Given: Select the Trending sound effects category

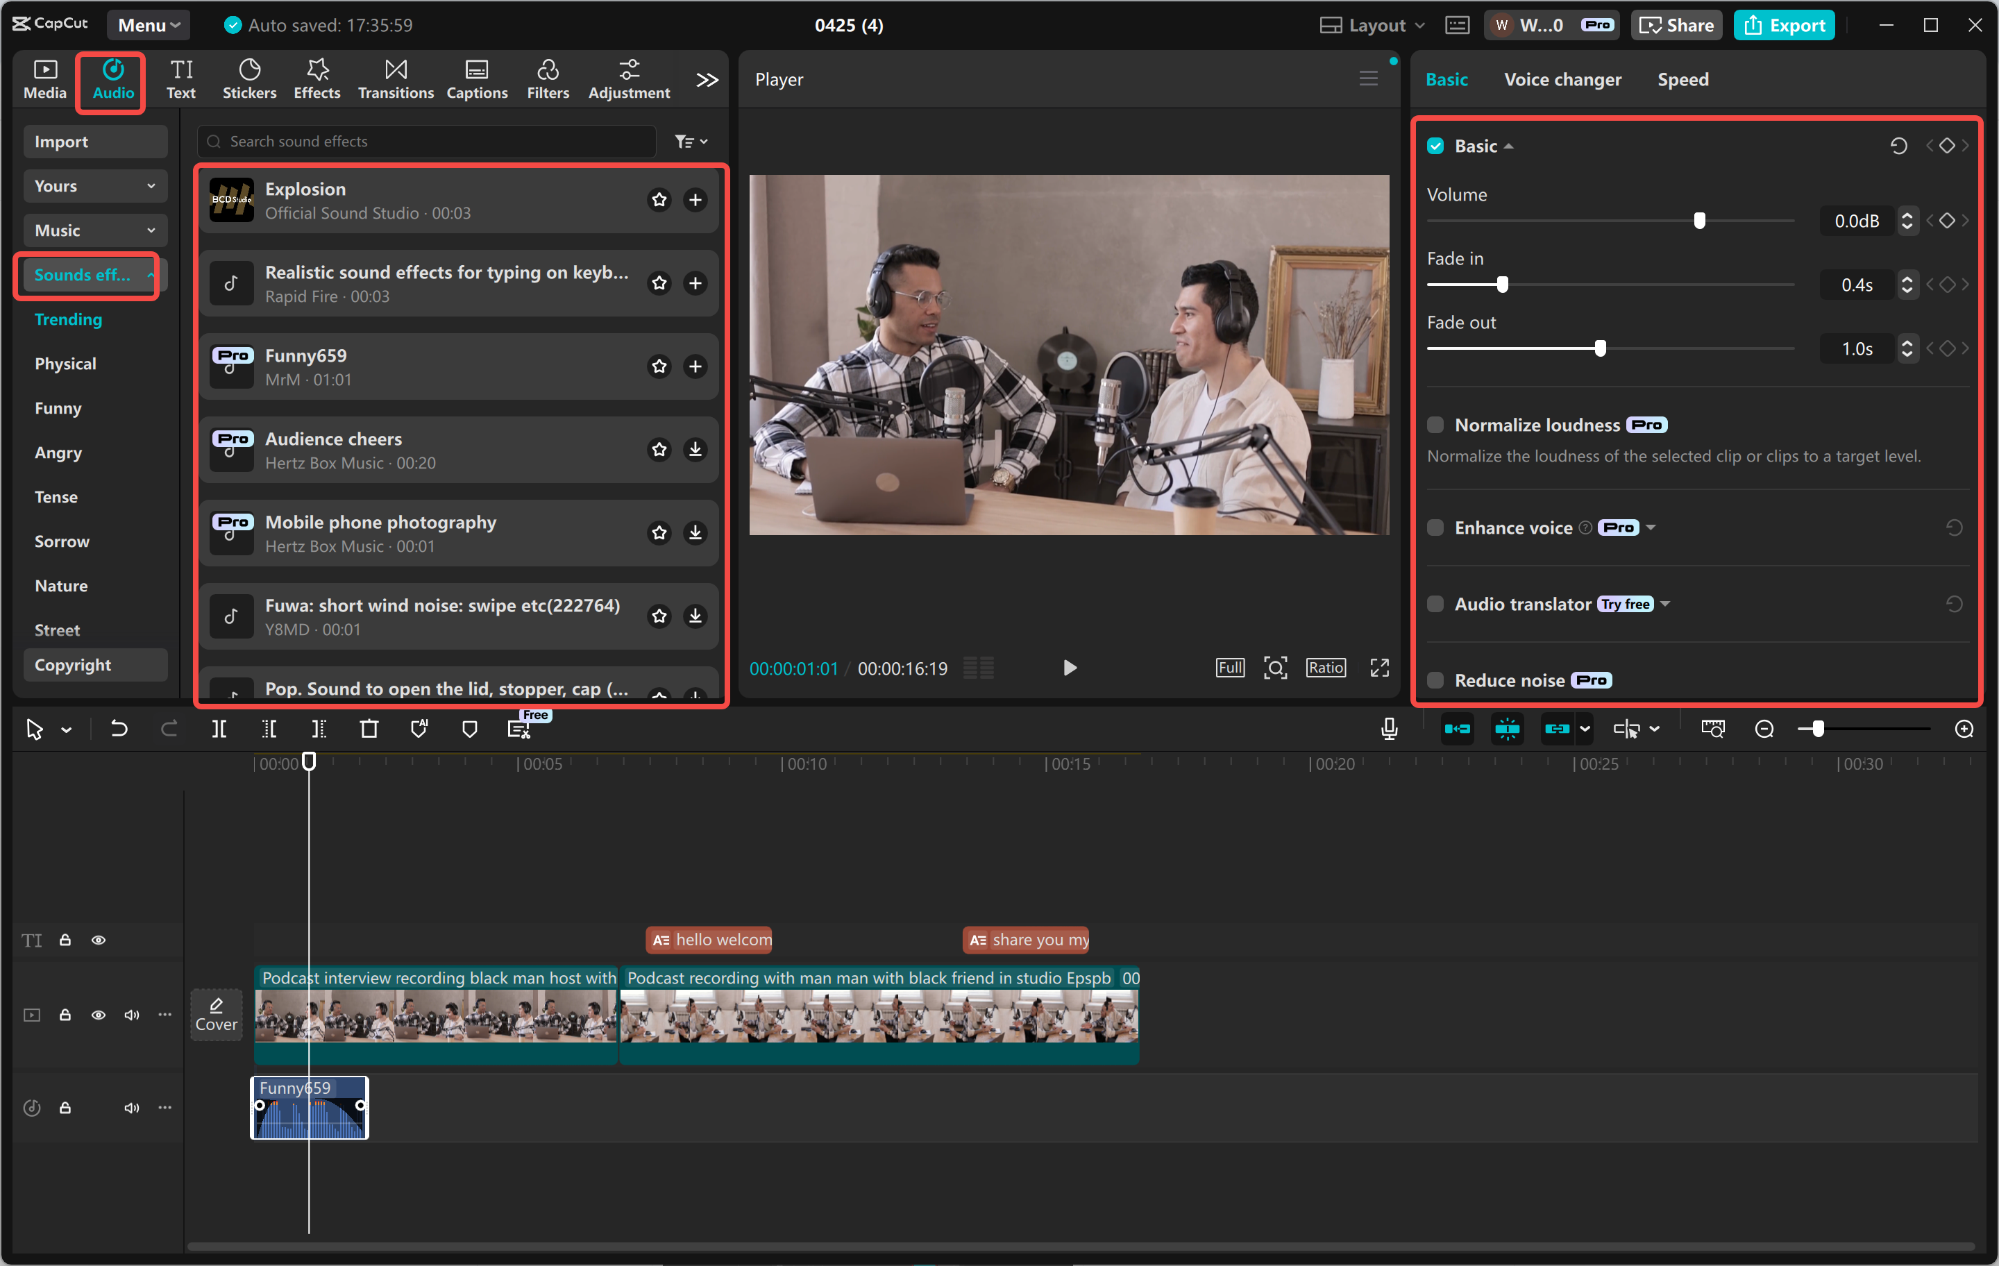Looking at the screenshot, I should (68, 319).
